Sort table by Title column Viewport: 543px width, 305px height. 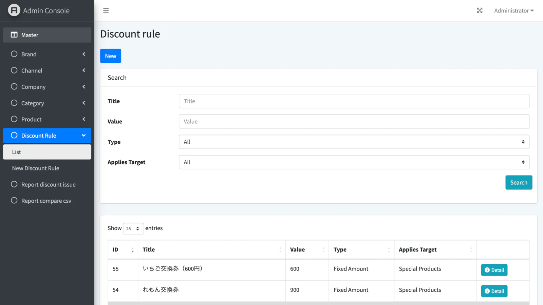tap(212, 249)
